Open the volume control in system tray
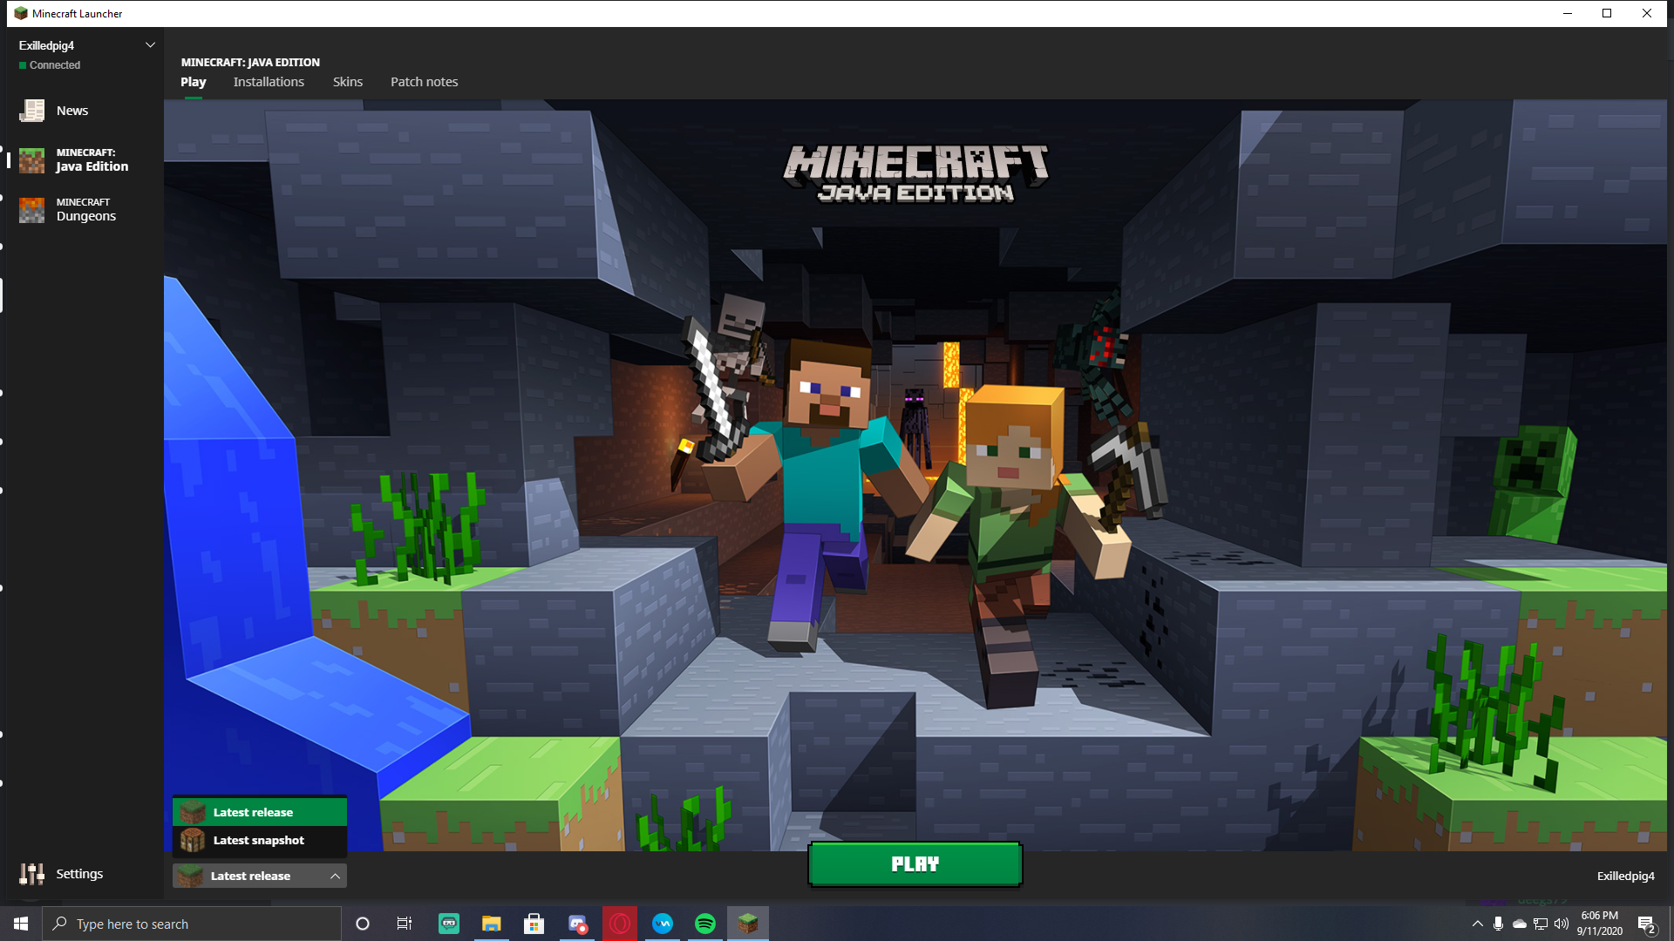Viewport: 1674px width, 941px height. click(1562, 924)
